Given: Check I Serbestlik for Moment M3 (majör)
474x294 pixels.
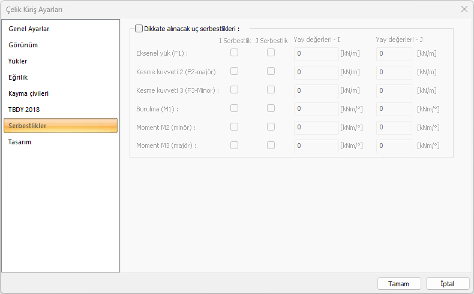Looking at the screenshot, I should pos(235,145).
